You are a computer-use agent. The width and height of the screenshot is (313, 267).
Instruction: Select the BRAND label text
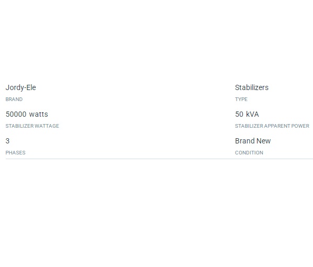pos(14,99)
